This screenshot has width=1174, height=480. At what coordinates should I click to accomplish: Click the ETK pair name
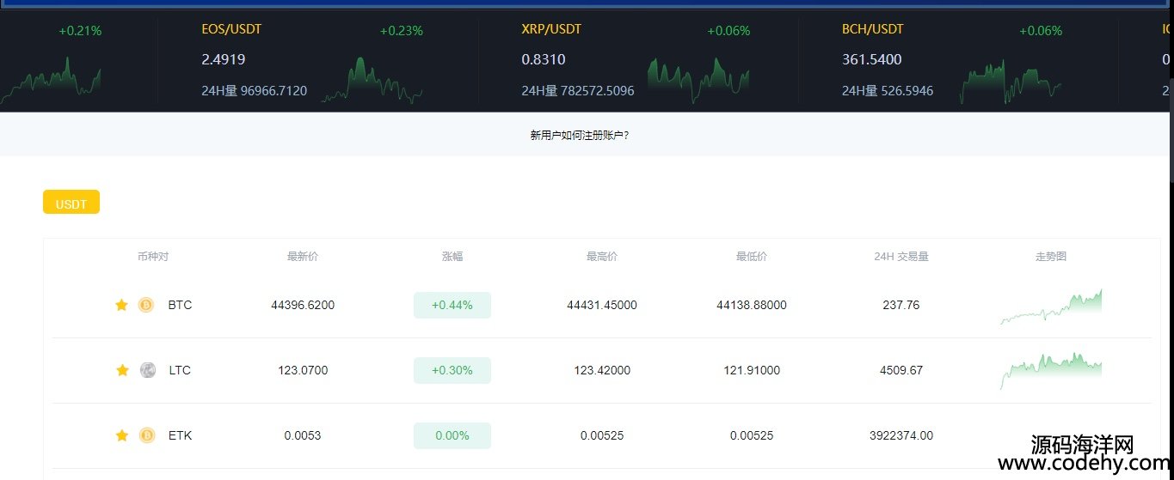tap(180, 435)
